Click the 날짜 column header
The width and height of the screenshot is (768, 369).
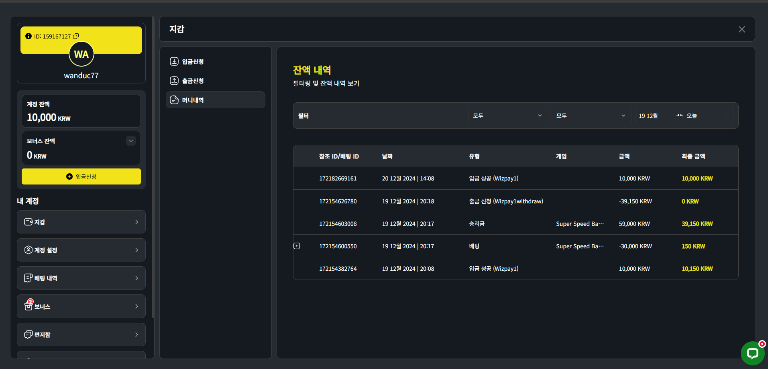coord(387,156)
